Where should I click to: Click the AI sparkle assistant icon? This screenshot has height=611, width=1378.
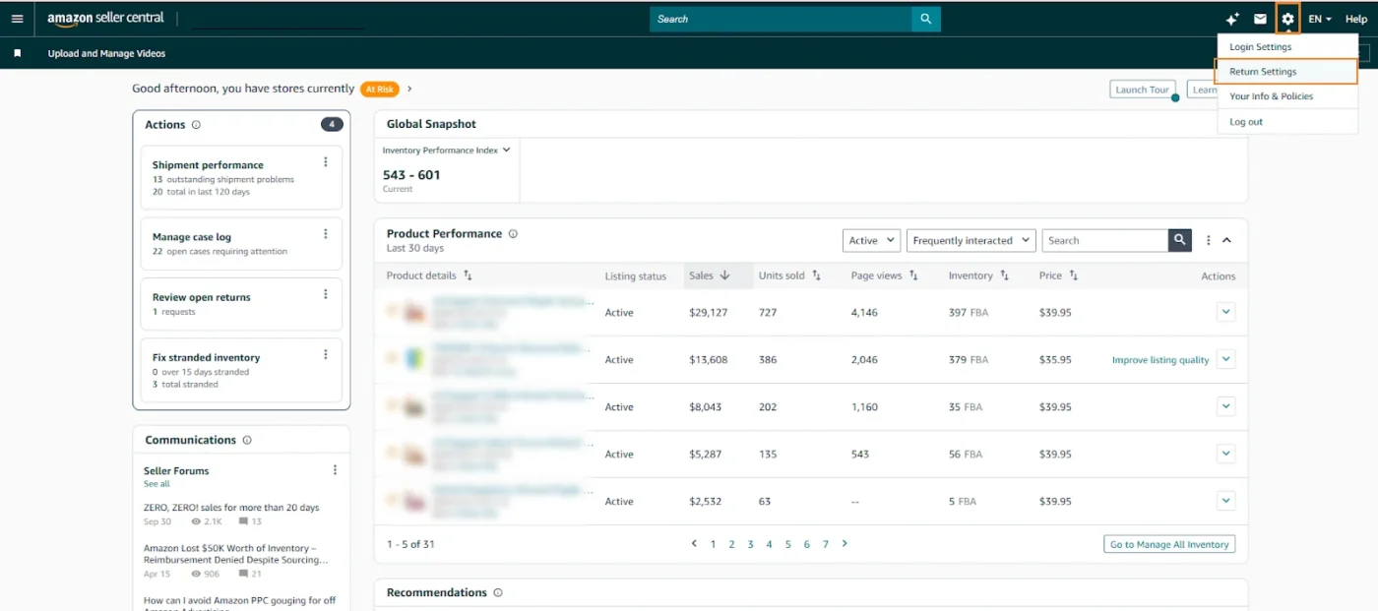tap(1232, 19)
